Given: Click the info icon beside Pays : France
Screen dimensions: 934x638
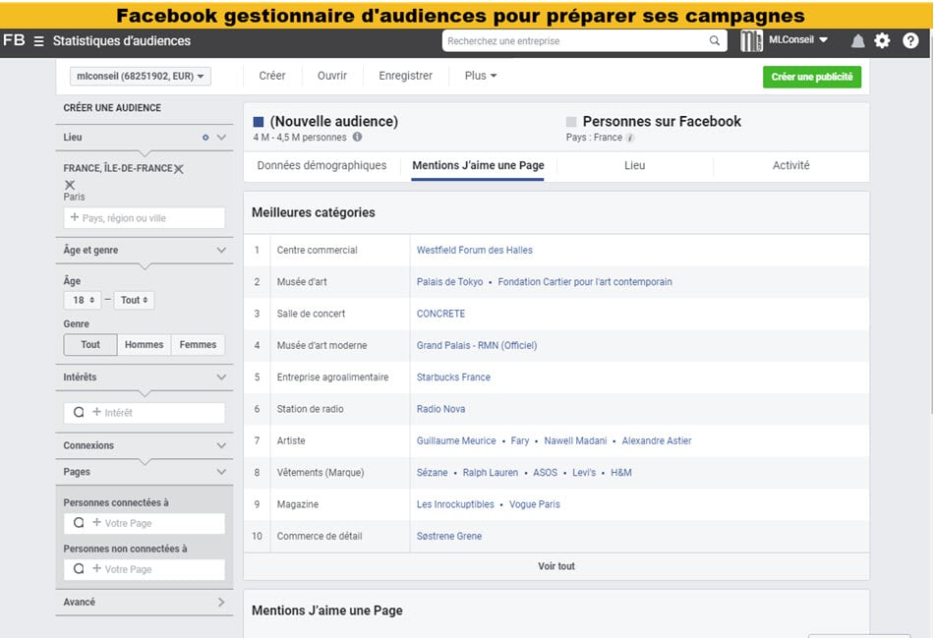Looking at the screenshot, I should tap(630, 138).
